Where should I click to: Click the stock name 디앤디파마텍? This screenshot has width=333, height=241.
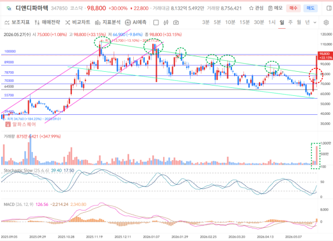[32, 8]
